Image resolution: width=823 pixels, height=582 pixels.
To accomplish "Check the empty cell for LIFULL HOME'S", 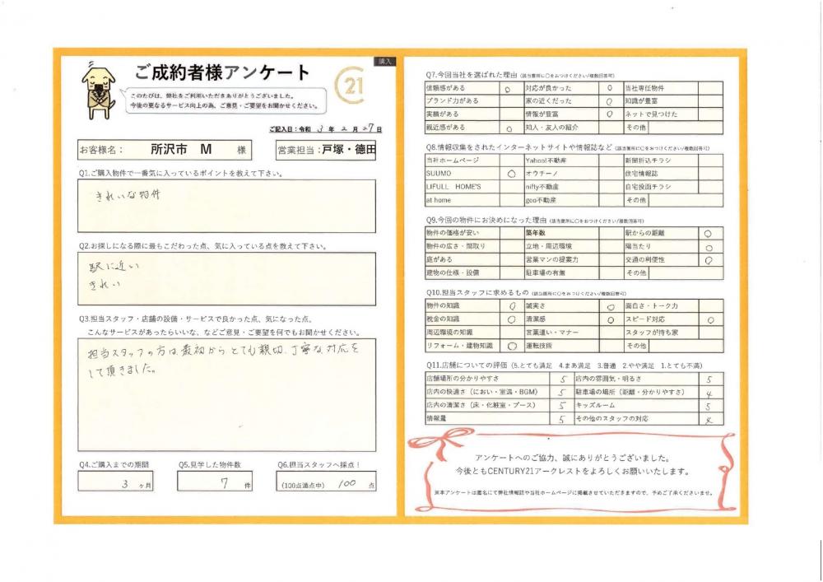I will pos(512,187).
